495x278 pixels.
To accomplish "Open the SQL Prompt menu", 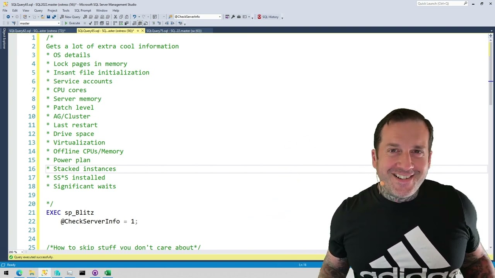I will (83, 10).
